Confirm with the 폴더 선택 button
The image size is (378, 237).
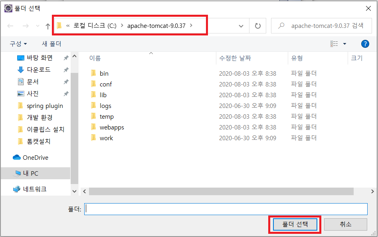tap(295, 225)
